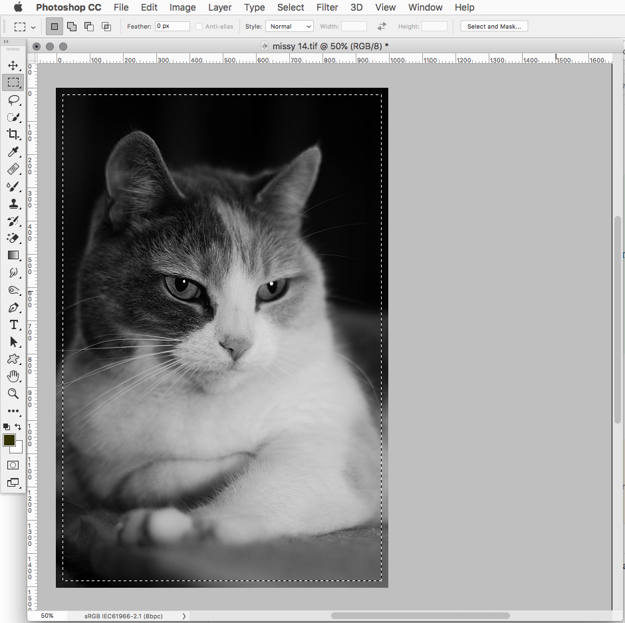Screen dimensions: 625x623
Task: Expand the toolbox double-arrow toggle
Action: 5,41
